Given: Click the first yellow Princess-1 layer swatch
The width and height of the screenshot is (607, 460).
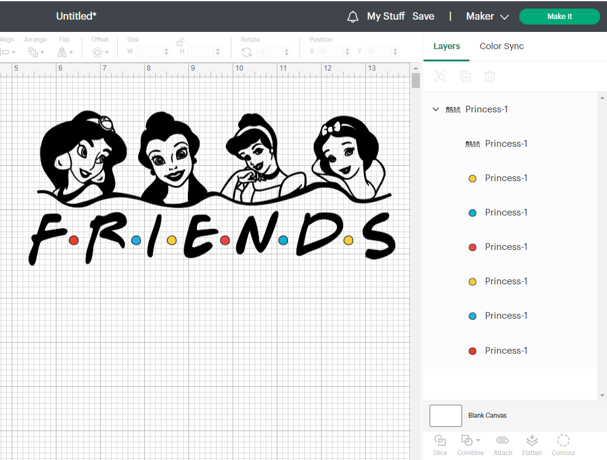Looking at the screenshot, I should click(473, 178).
